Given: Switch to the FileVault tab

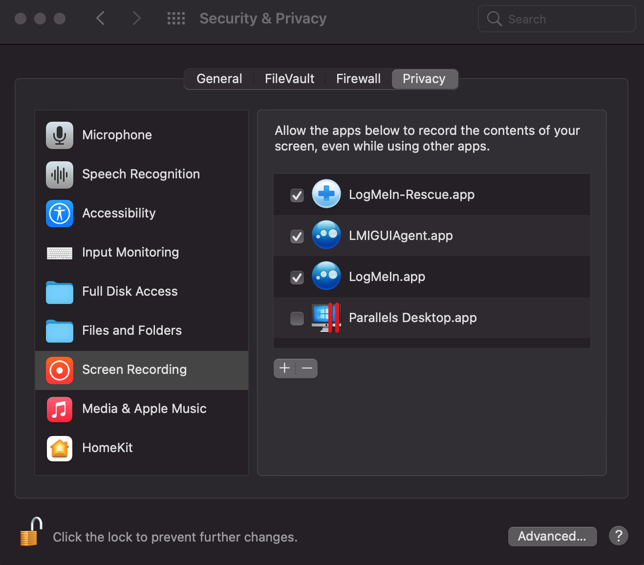Looking at the screenshot, I should click(x=289, y=79).
